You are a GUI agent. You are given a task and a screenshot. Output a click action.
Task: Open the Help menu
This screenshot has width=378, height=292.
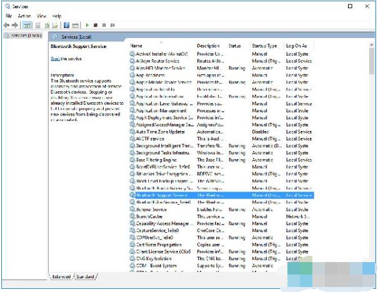tap(57, 16)
